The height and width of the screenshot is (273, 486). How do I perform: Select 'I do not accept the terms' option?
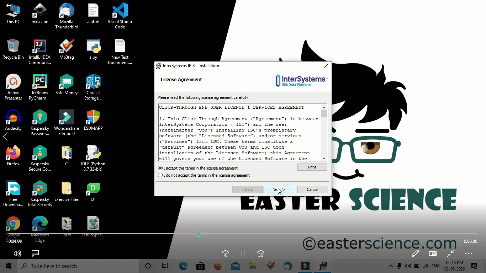pos(160,175)
